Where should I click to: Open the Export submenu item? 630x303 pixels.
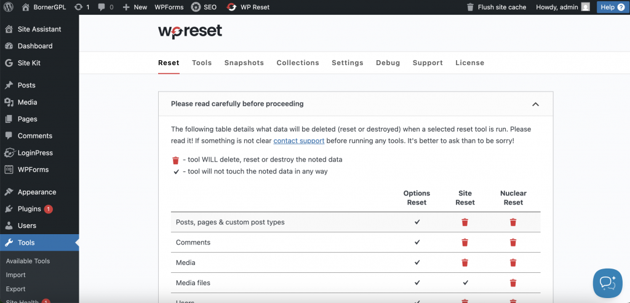point(15,289)
